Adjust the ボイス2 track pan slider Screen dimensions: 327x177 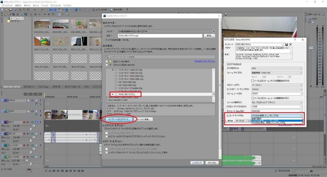pos(31,141)
